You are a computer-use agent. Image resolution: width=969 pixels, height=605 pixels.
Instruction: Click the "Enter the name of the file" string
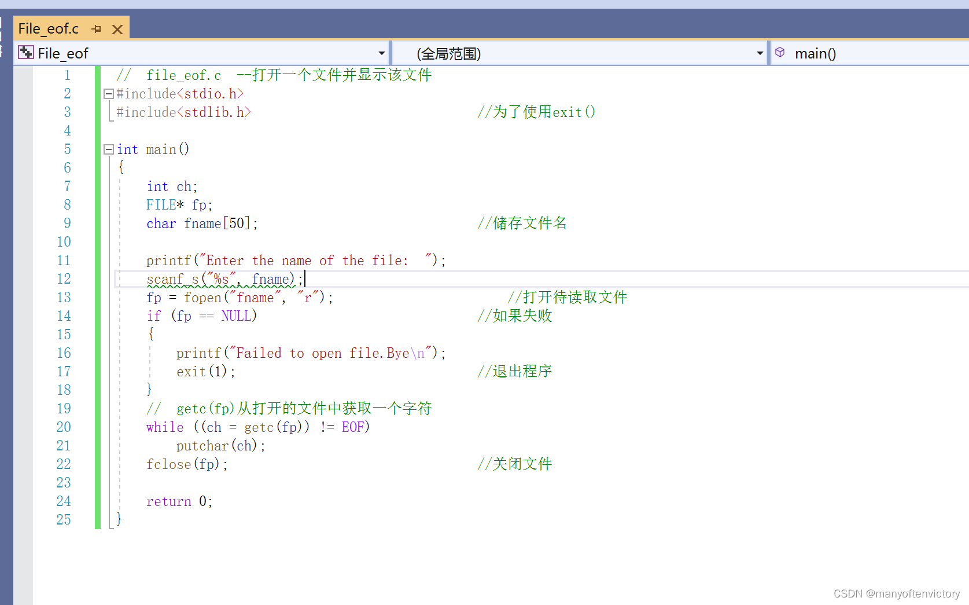click(315, 261)
